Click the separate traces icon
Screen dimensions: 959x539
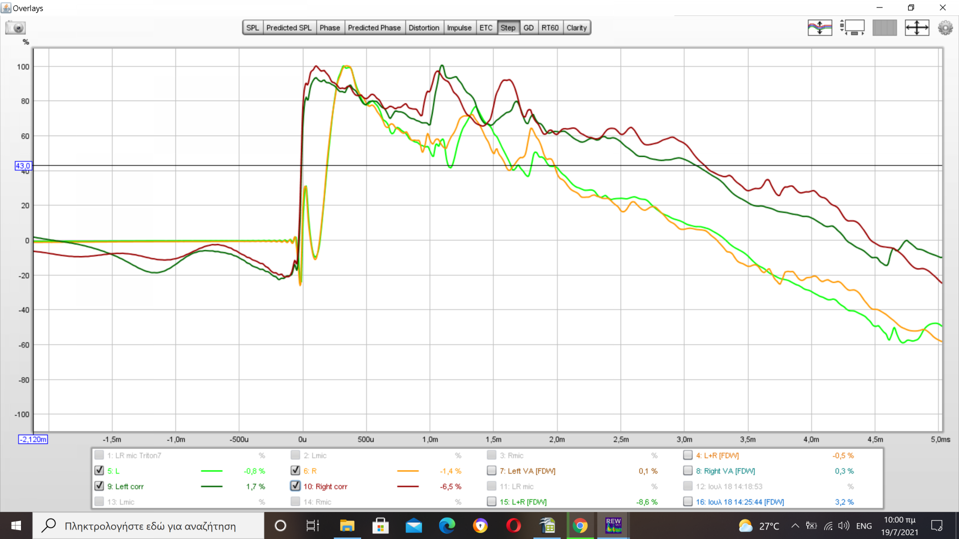820,27
